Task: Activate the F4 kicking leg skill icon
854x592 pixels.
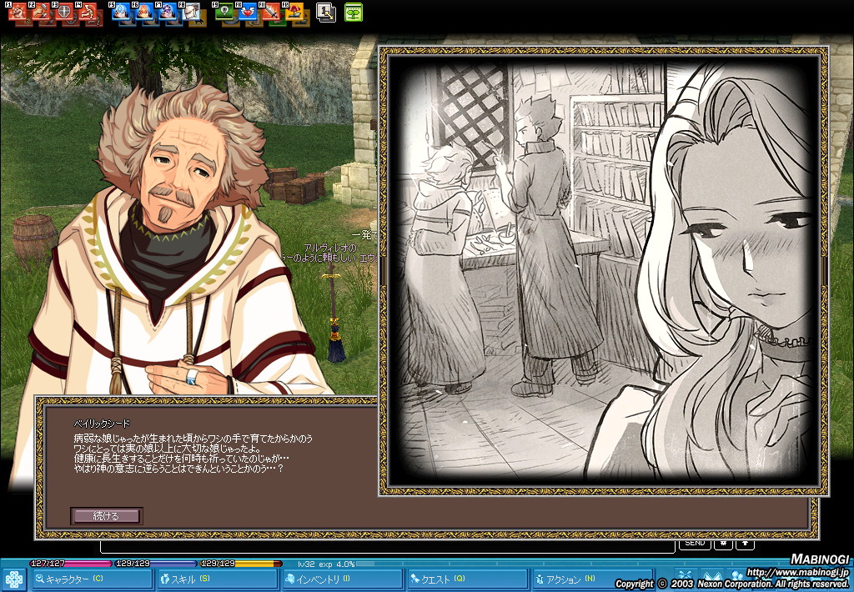Action: (x=88, y=12)
